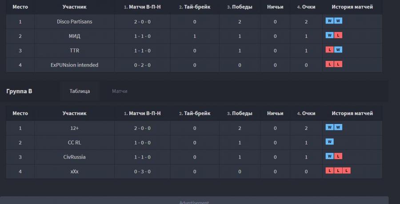Click Матчи В-П-Н header in top table
Image resolution: width=400 pixels, height=204 pixels.
point(142,7)
